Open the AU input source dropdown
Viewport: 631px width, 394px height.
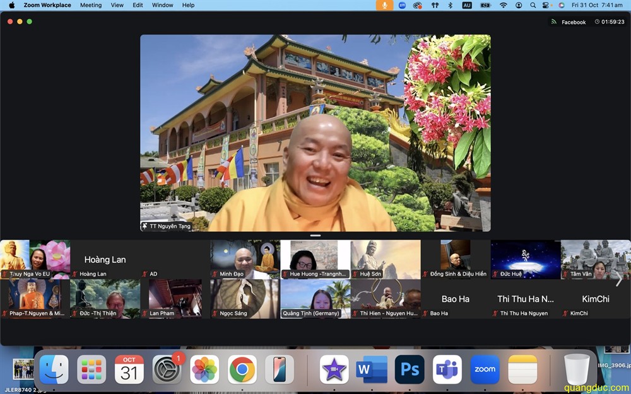[x=467, y=5]
